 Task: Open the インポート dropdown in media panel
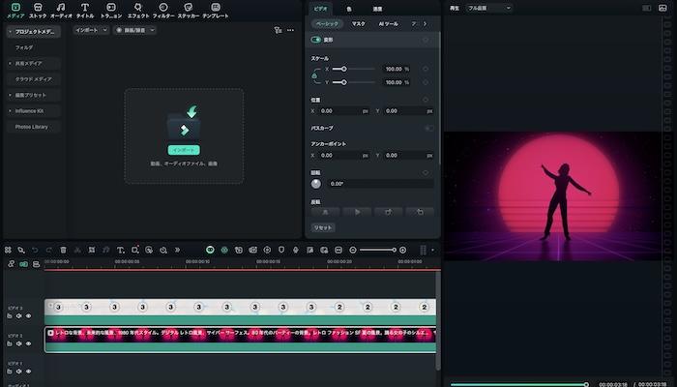[x=92, y=30]
